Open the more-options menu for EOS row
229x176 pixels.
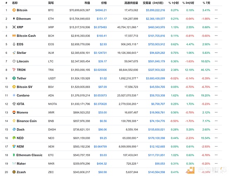216,44
